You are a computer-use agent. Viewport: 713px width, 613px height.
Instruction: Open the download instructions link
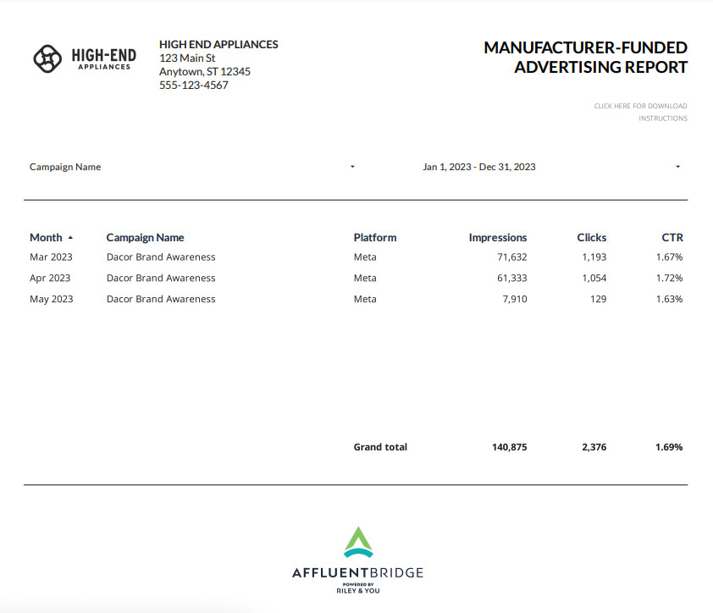pos(640,112)
